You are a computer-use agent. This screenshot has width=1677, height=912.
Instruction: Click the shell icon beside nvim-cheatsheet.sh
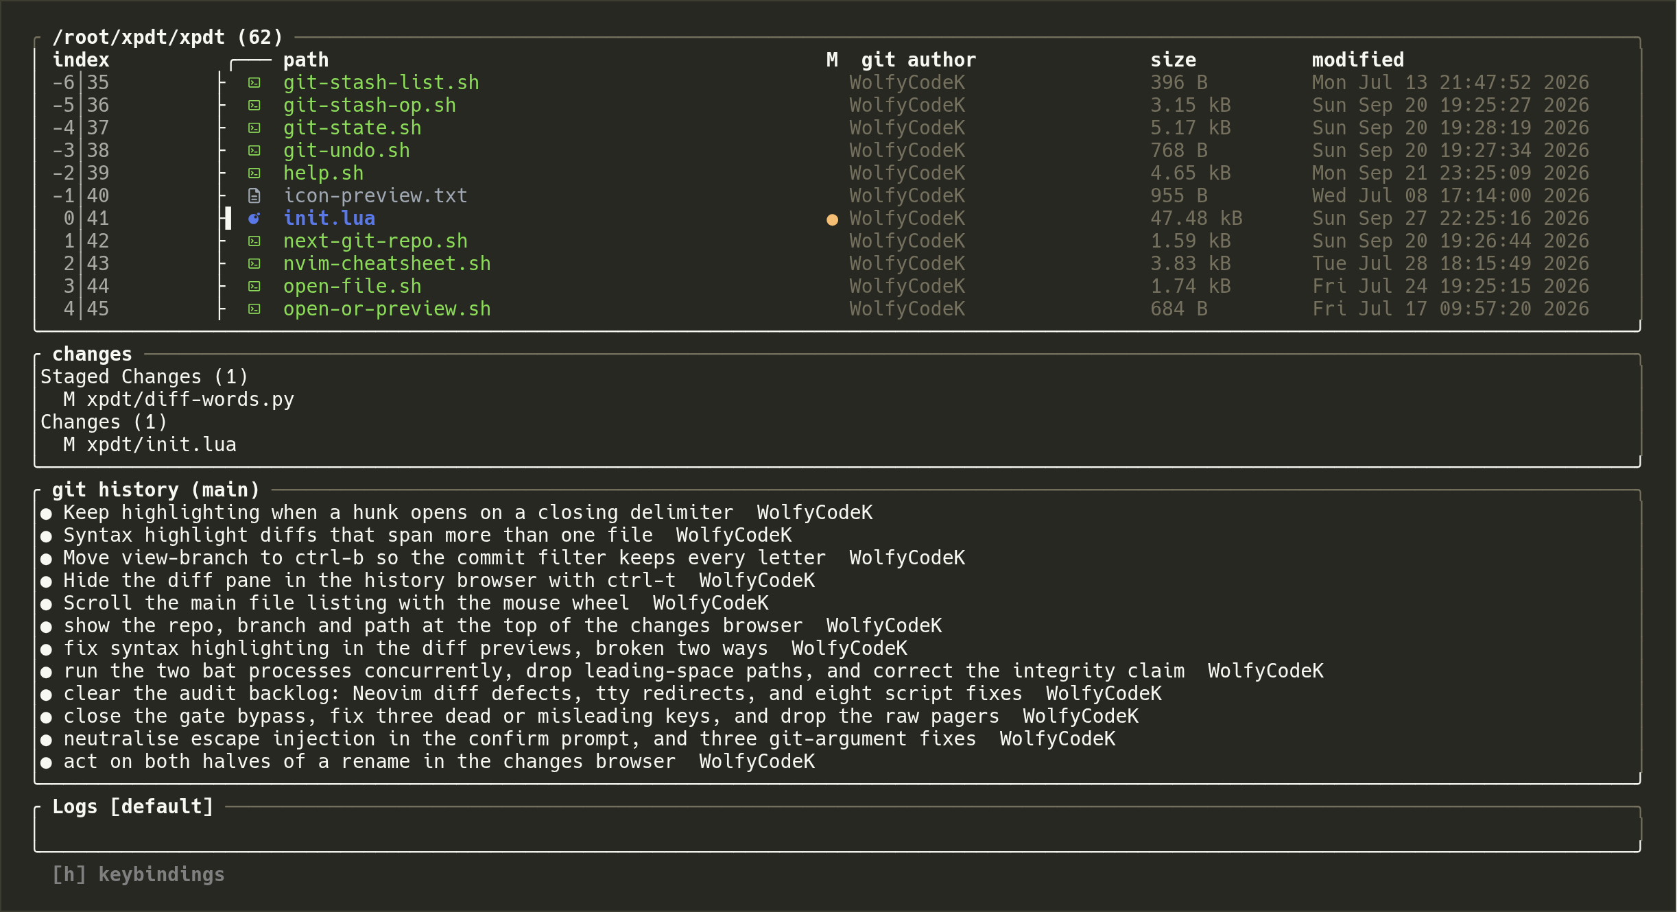[254, 264]
